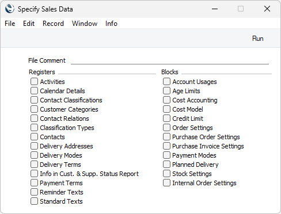Open the Info menu
This screenshot has width=281, height=214.
click(x=111, y=24)
